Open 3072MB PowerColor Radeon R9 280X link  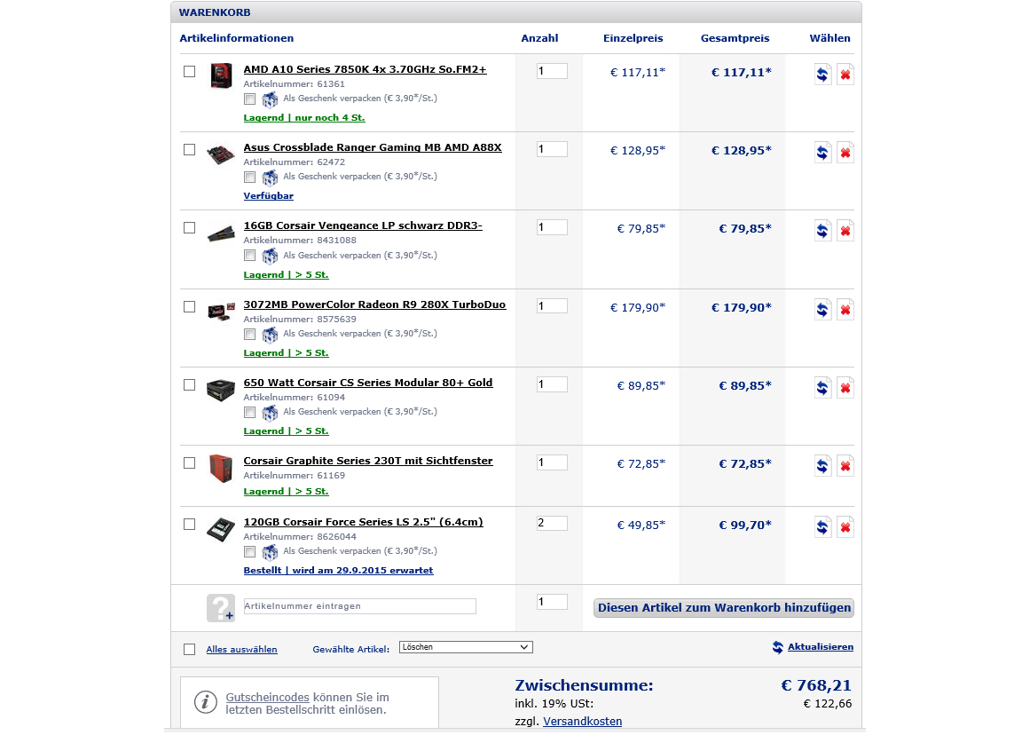pos(374,304)
